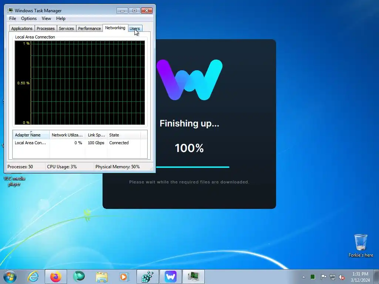
Task: Sort by Network Utilization column header
Action: [x=67, y=135]
